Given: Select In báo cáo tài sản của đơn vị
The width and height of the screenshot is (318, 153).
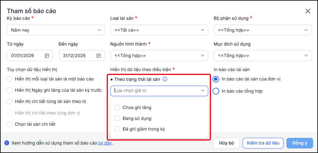Looking at the screenshot, I should point(216,79).
